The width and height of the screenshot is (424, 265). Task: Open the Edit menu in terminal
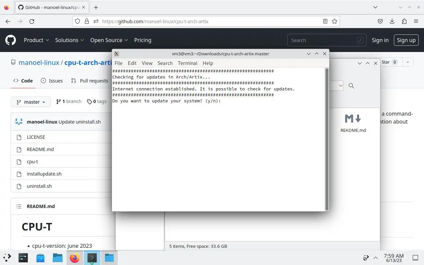click(x=132, y=63)
